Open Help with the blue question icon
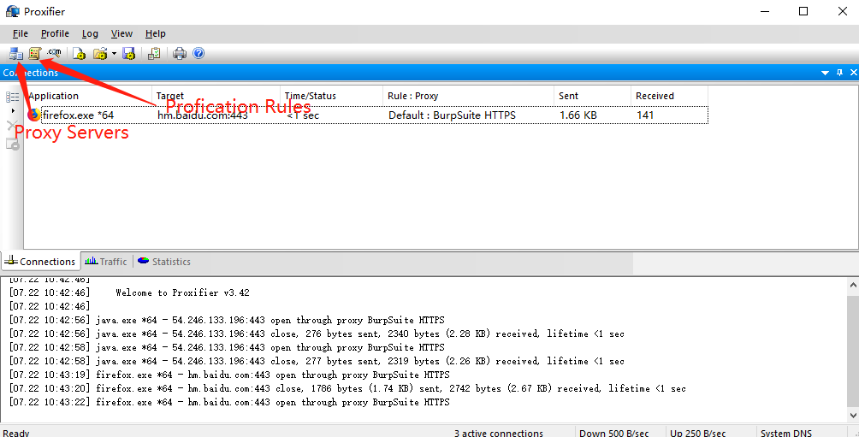 (198, 53)
